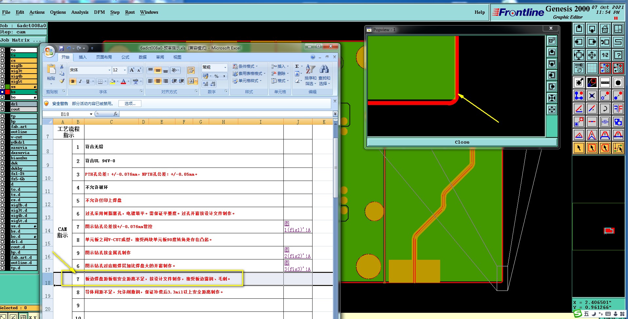Image resolution: width=628 pixels, height=319 pixels.
Task: Toggle the checkbox for layer to
Action: click(2, 50)
